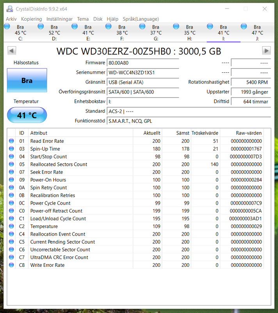The width and height of the screenshot is (278, 313).
Task: Click status dot of Temperature attribute
Action: pyautogui.click(x=11, y=226)
